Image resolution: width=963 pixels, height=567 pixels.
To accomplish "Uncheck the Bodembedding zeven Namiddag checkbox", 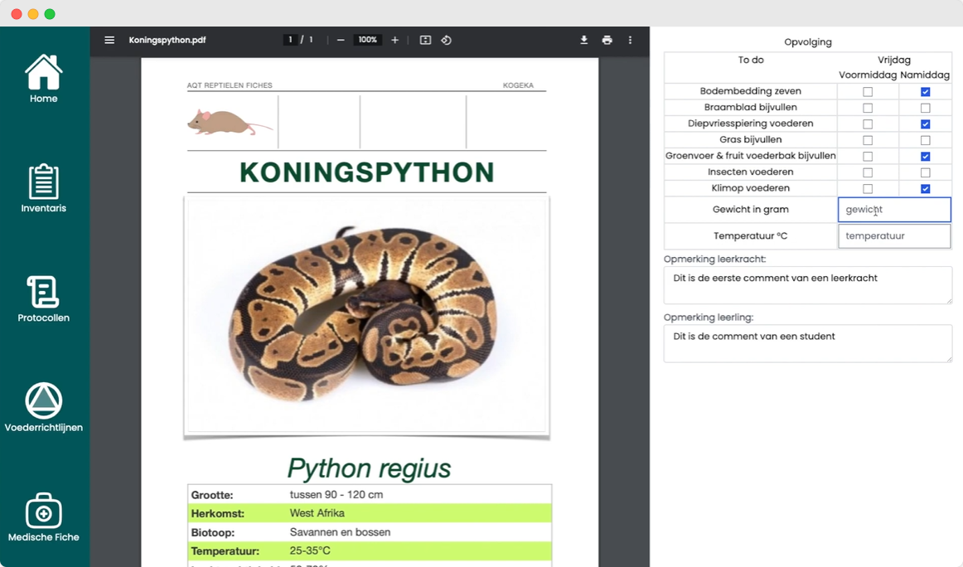I will 926,91.
